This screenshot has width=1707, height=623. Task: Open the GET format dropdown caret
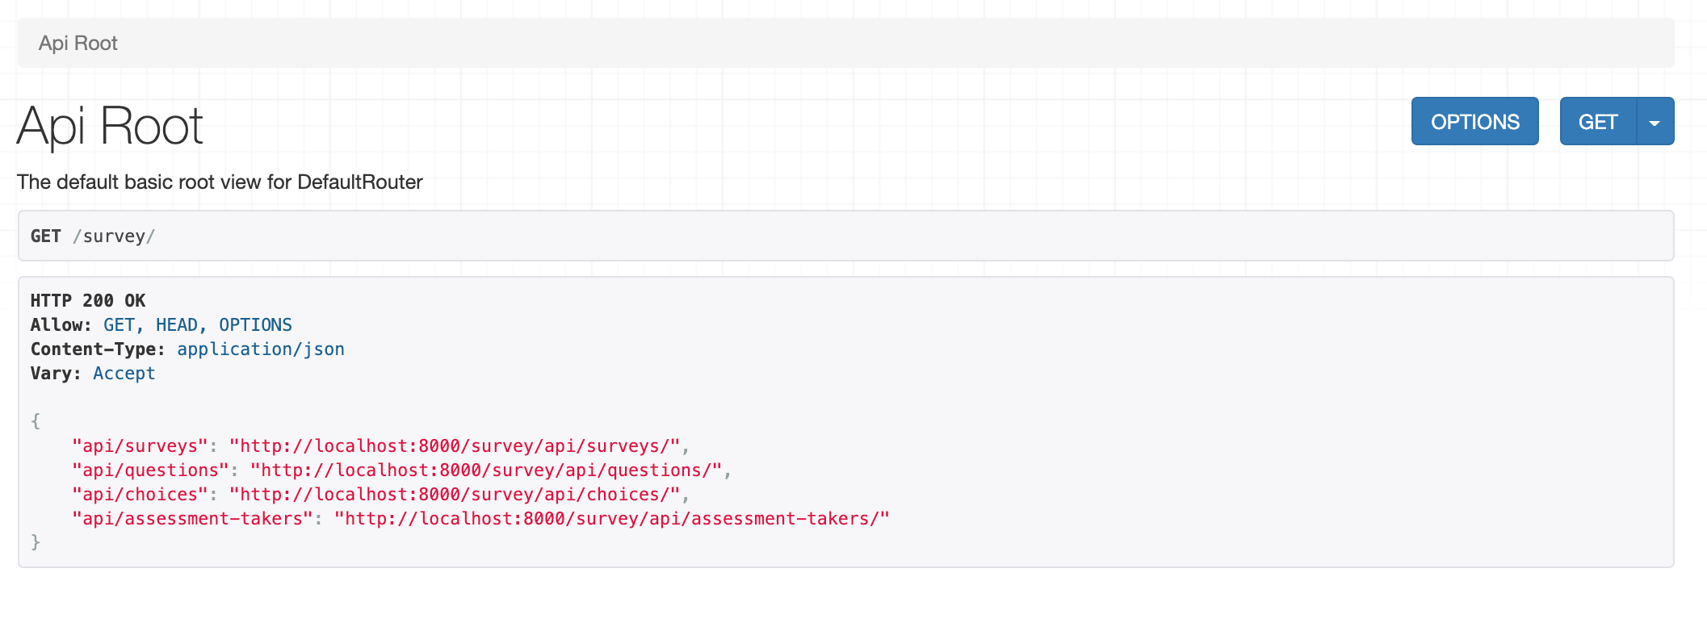1655,121
